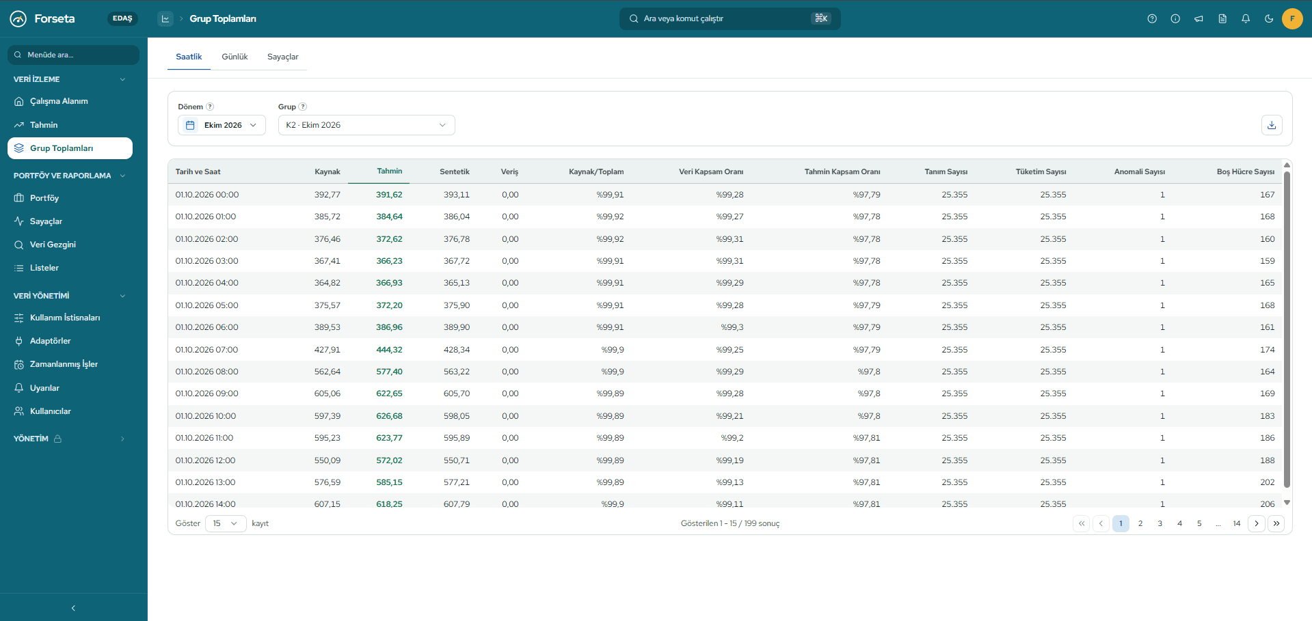1312x621 pixels.
Task: Jump to the last page double arrow
Action: click(x=1276, y=523)
